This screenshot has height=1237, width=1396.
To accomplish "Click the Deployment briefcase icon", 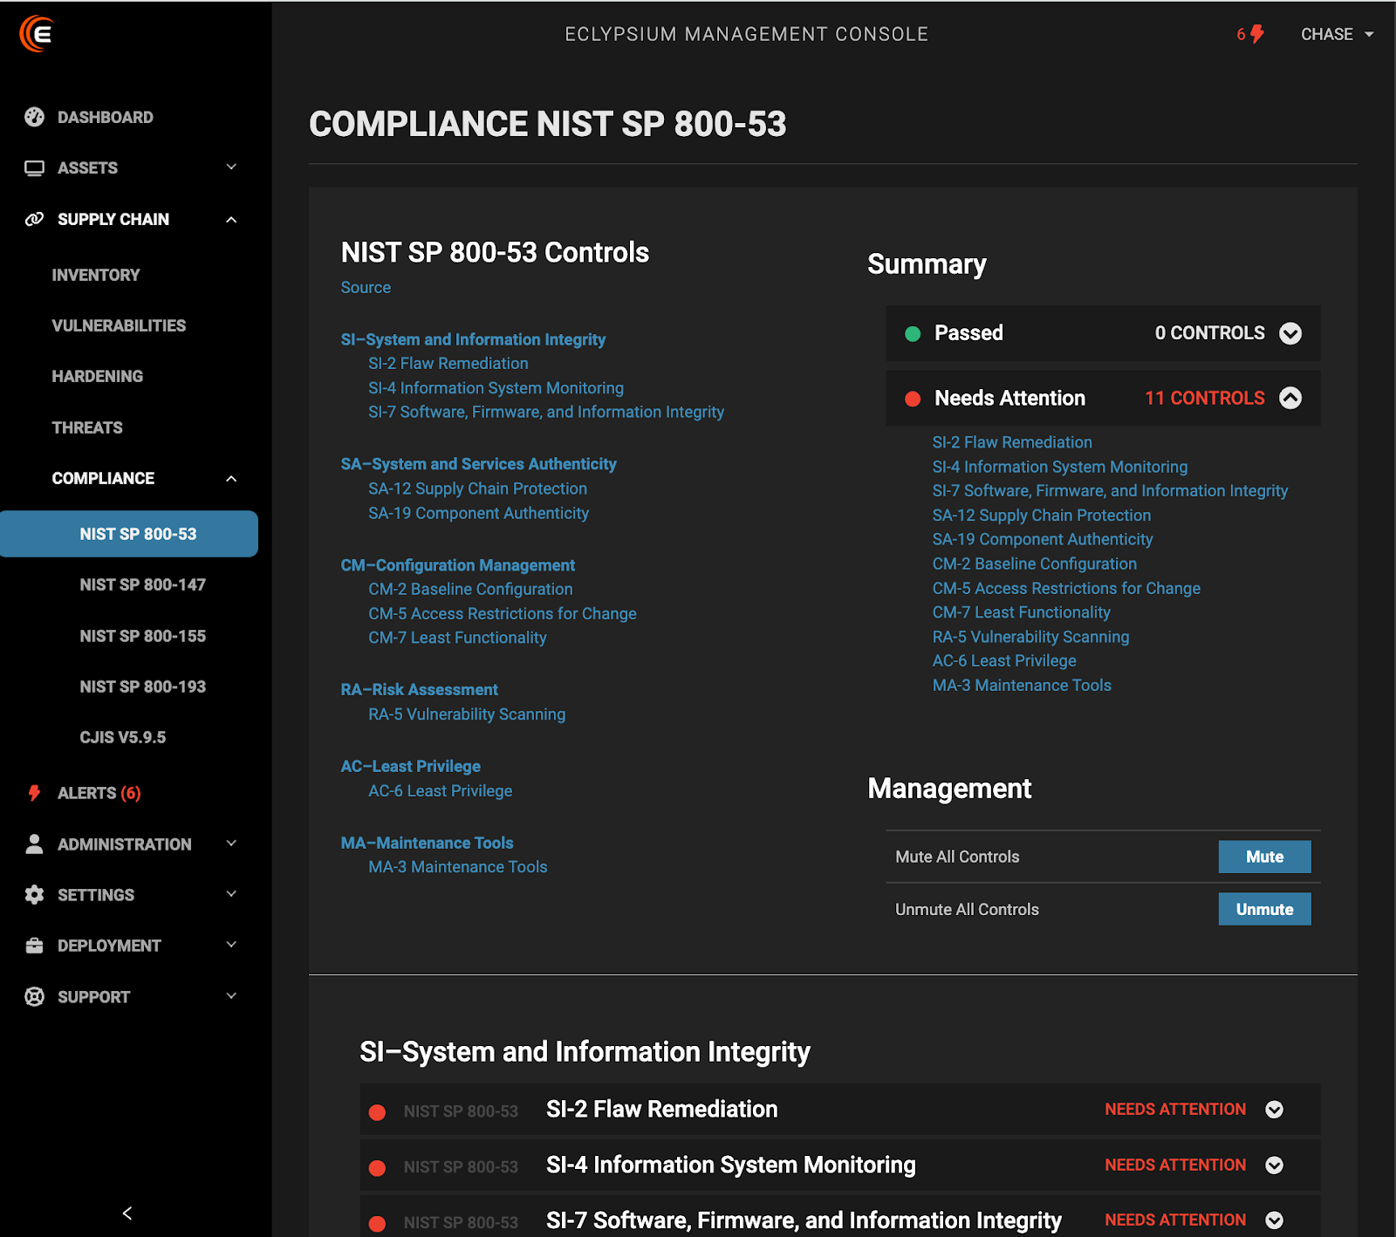I will coord(34,946).
